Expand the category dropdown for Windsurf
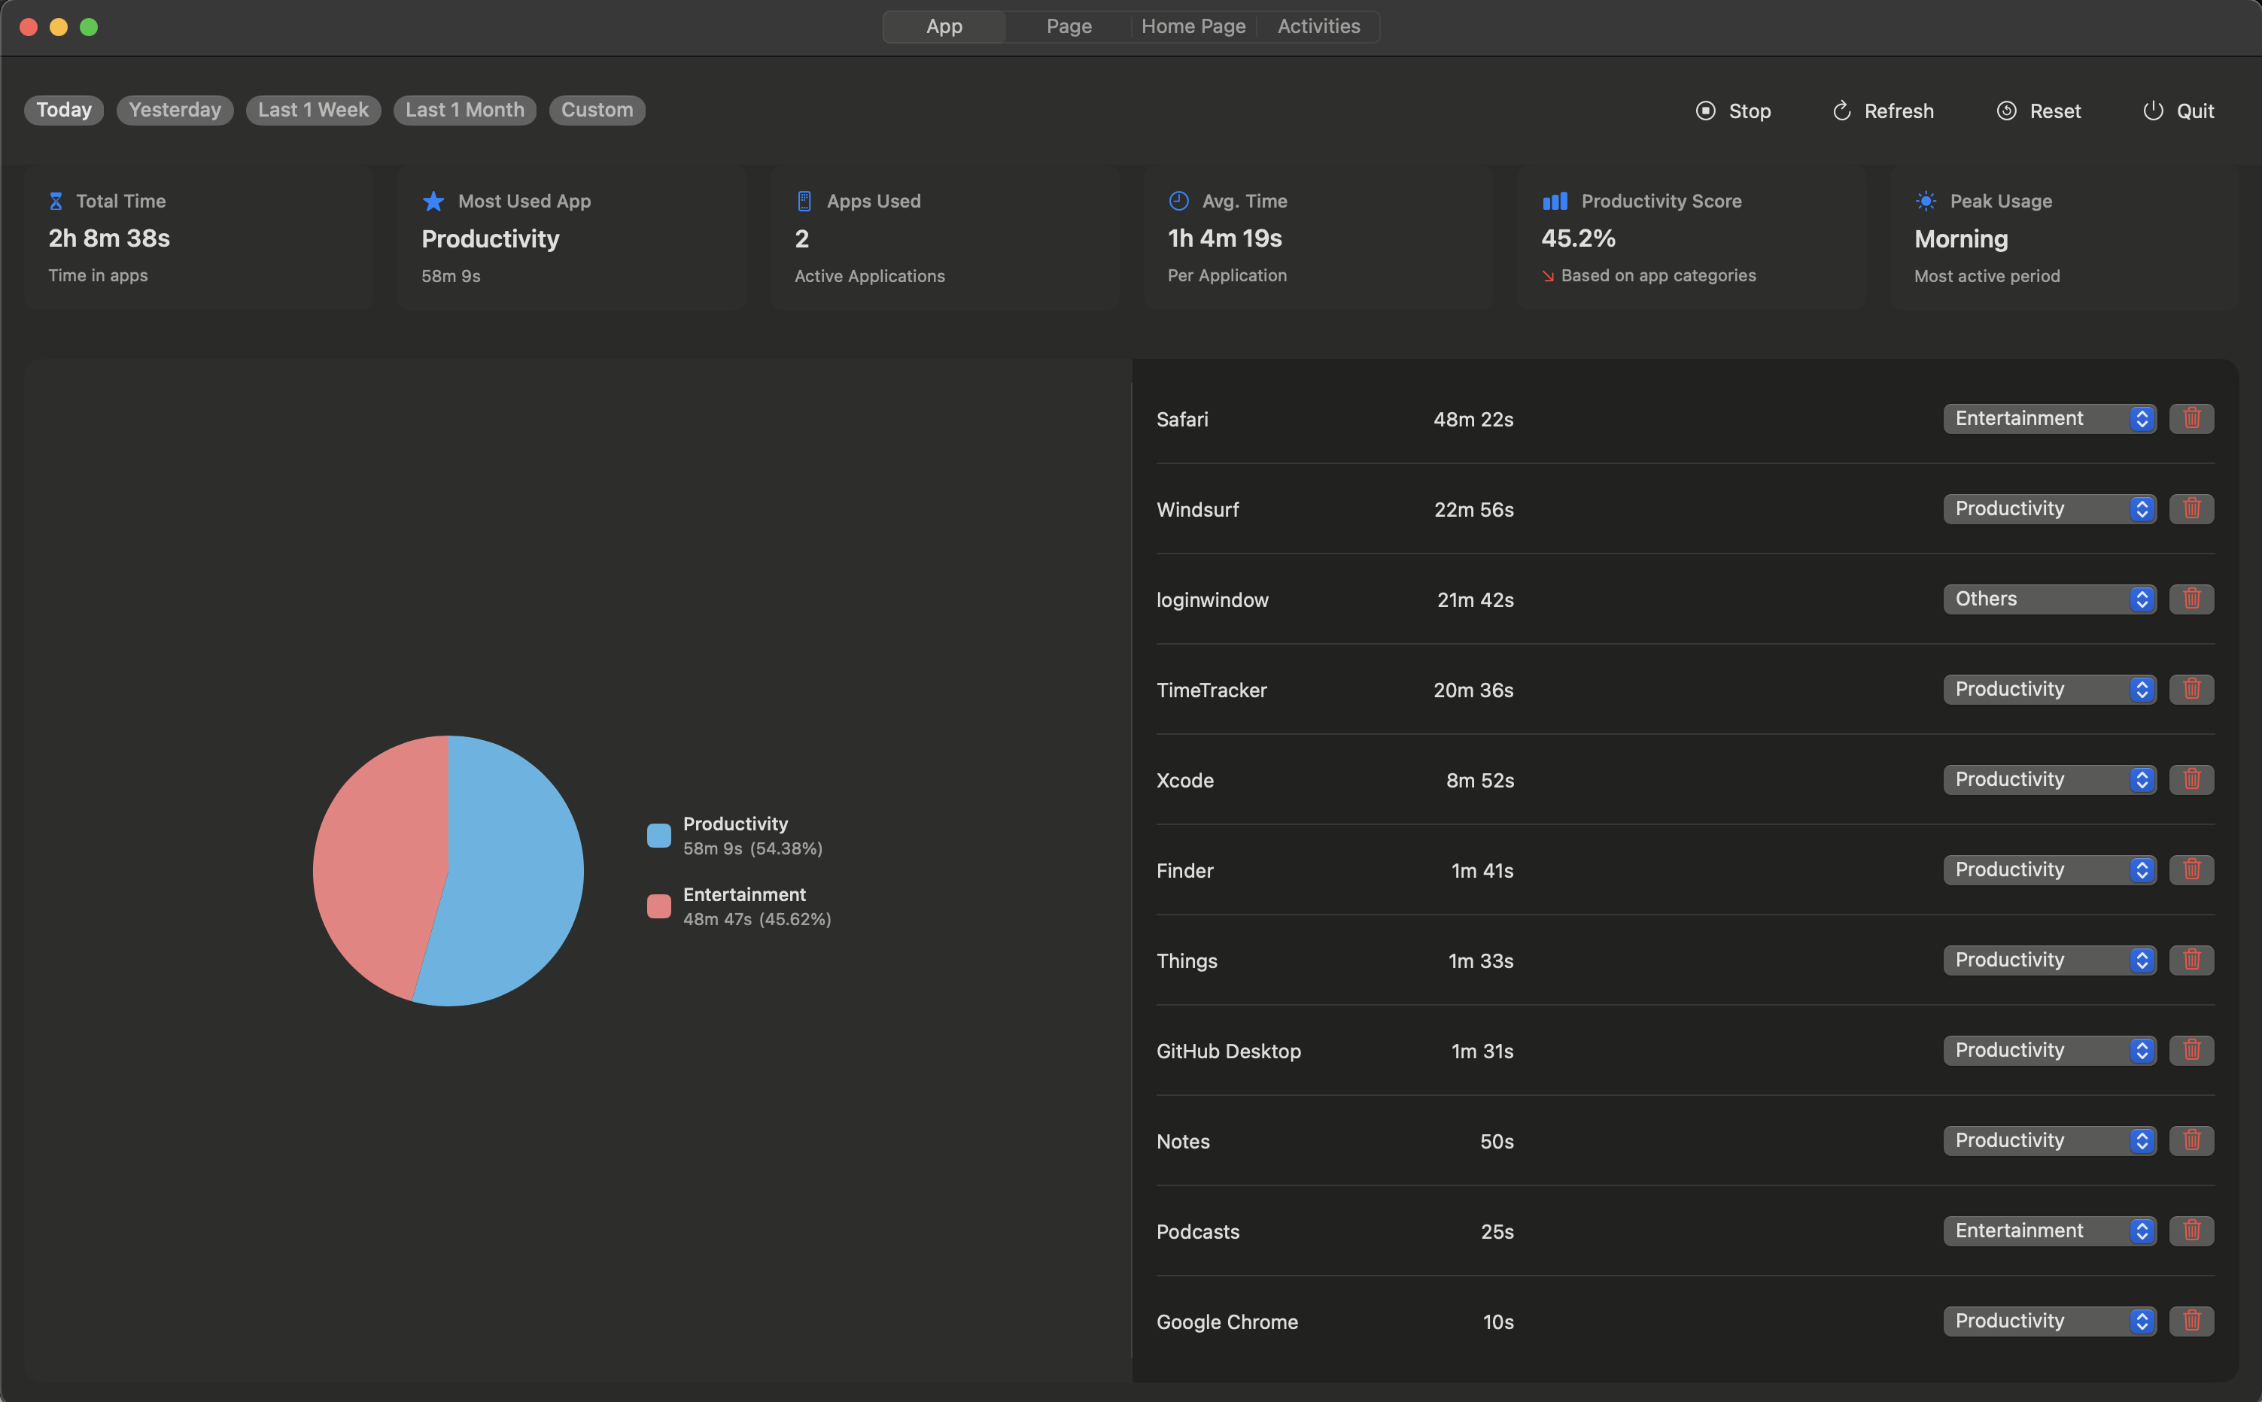Viewport: 2262px width, 1402px height. [x=2142, y=508]
